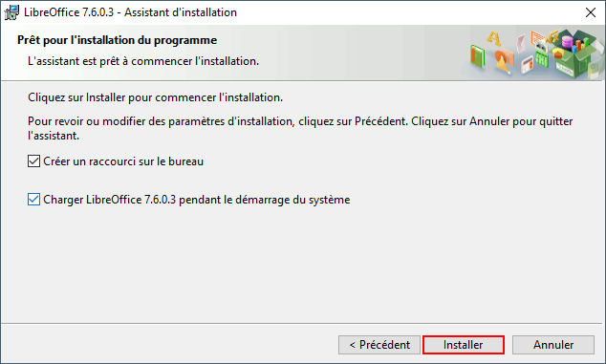Click the golden square-root formula icon
Image resolution: width=606 pixels, height=364 pixels.
point(552,36)
